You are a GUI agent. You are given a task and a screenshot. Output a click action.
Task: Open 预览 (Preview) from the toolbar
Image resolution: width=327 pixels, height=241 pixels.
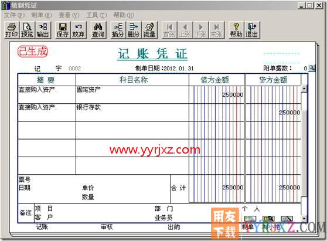(x=27, y=30)
